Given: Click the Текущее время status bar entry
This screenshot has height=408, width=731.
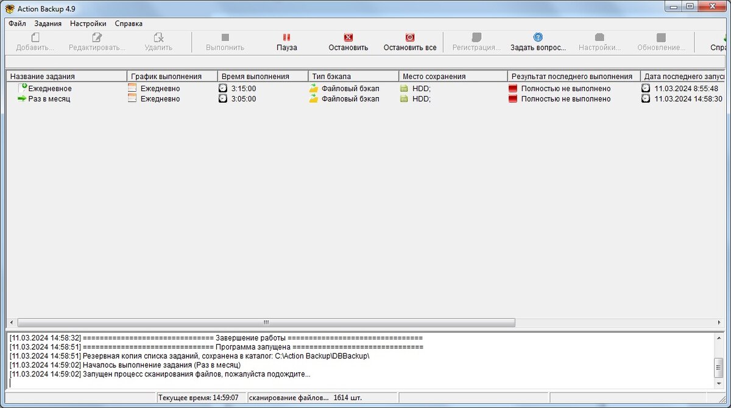Looking at the screenshot, I should coord(202,398).
